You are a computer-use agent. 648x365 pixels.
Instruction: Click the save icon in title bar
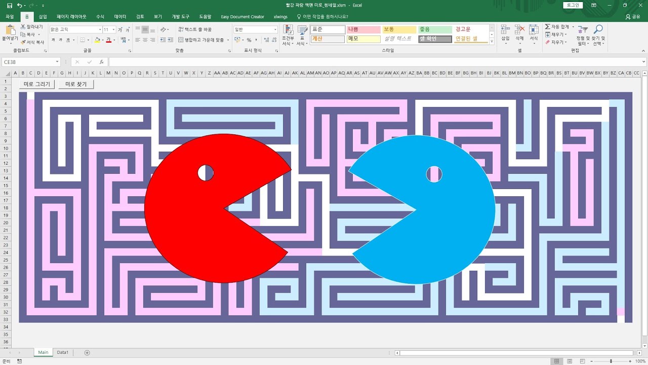10,5
